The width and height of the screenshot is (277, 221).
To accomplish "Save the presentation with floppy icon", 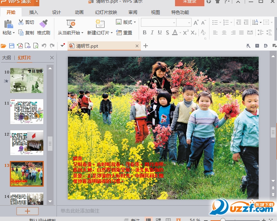I will [x=12, y=46].
